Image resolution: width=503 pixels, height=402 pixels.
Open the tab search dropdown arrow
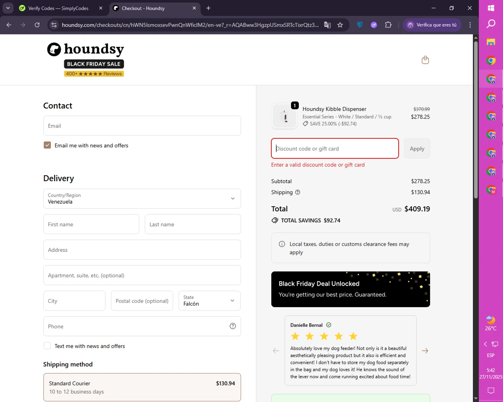pos(8,8)
